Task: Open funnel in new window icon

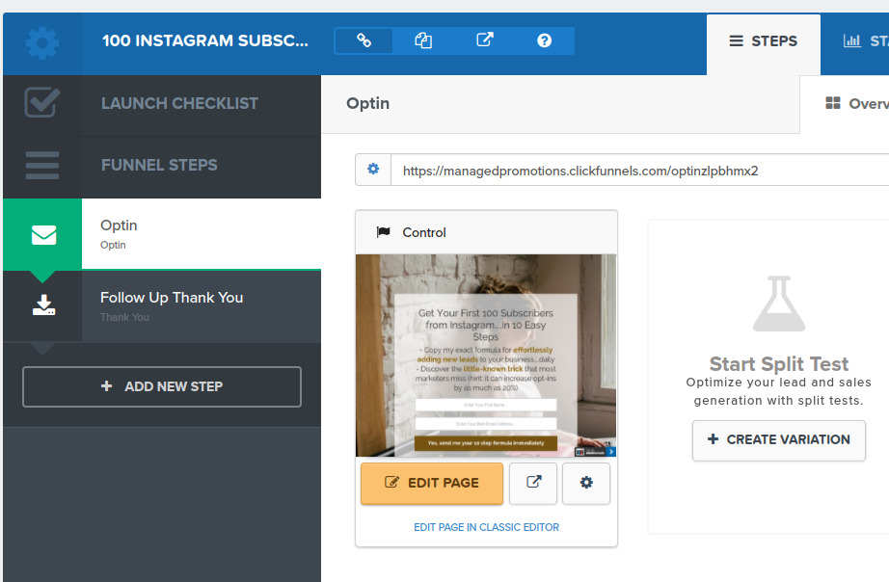Action: tap(485, 40)
